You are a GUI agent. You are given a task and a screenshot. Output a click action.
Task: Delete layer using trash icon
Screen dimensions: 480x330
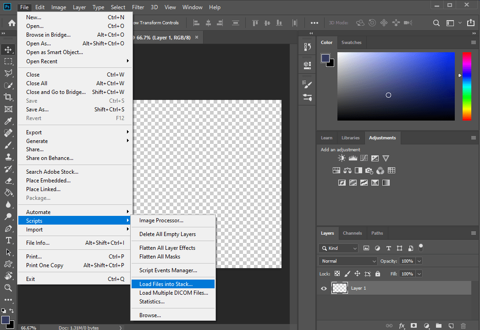463,326
